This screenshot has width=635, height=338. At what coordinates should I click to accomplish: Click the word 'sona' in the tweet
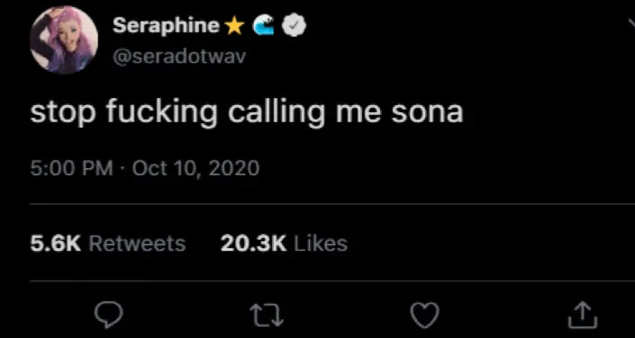pyautogui.click(x=427, y=113)
